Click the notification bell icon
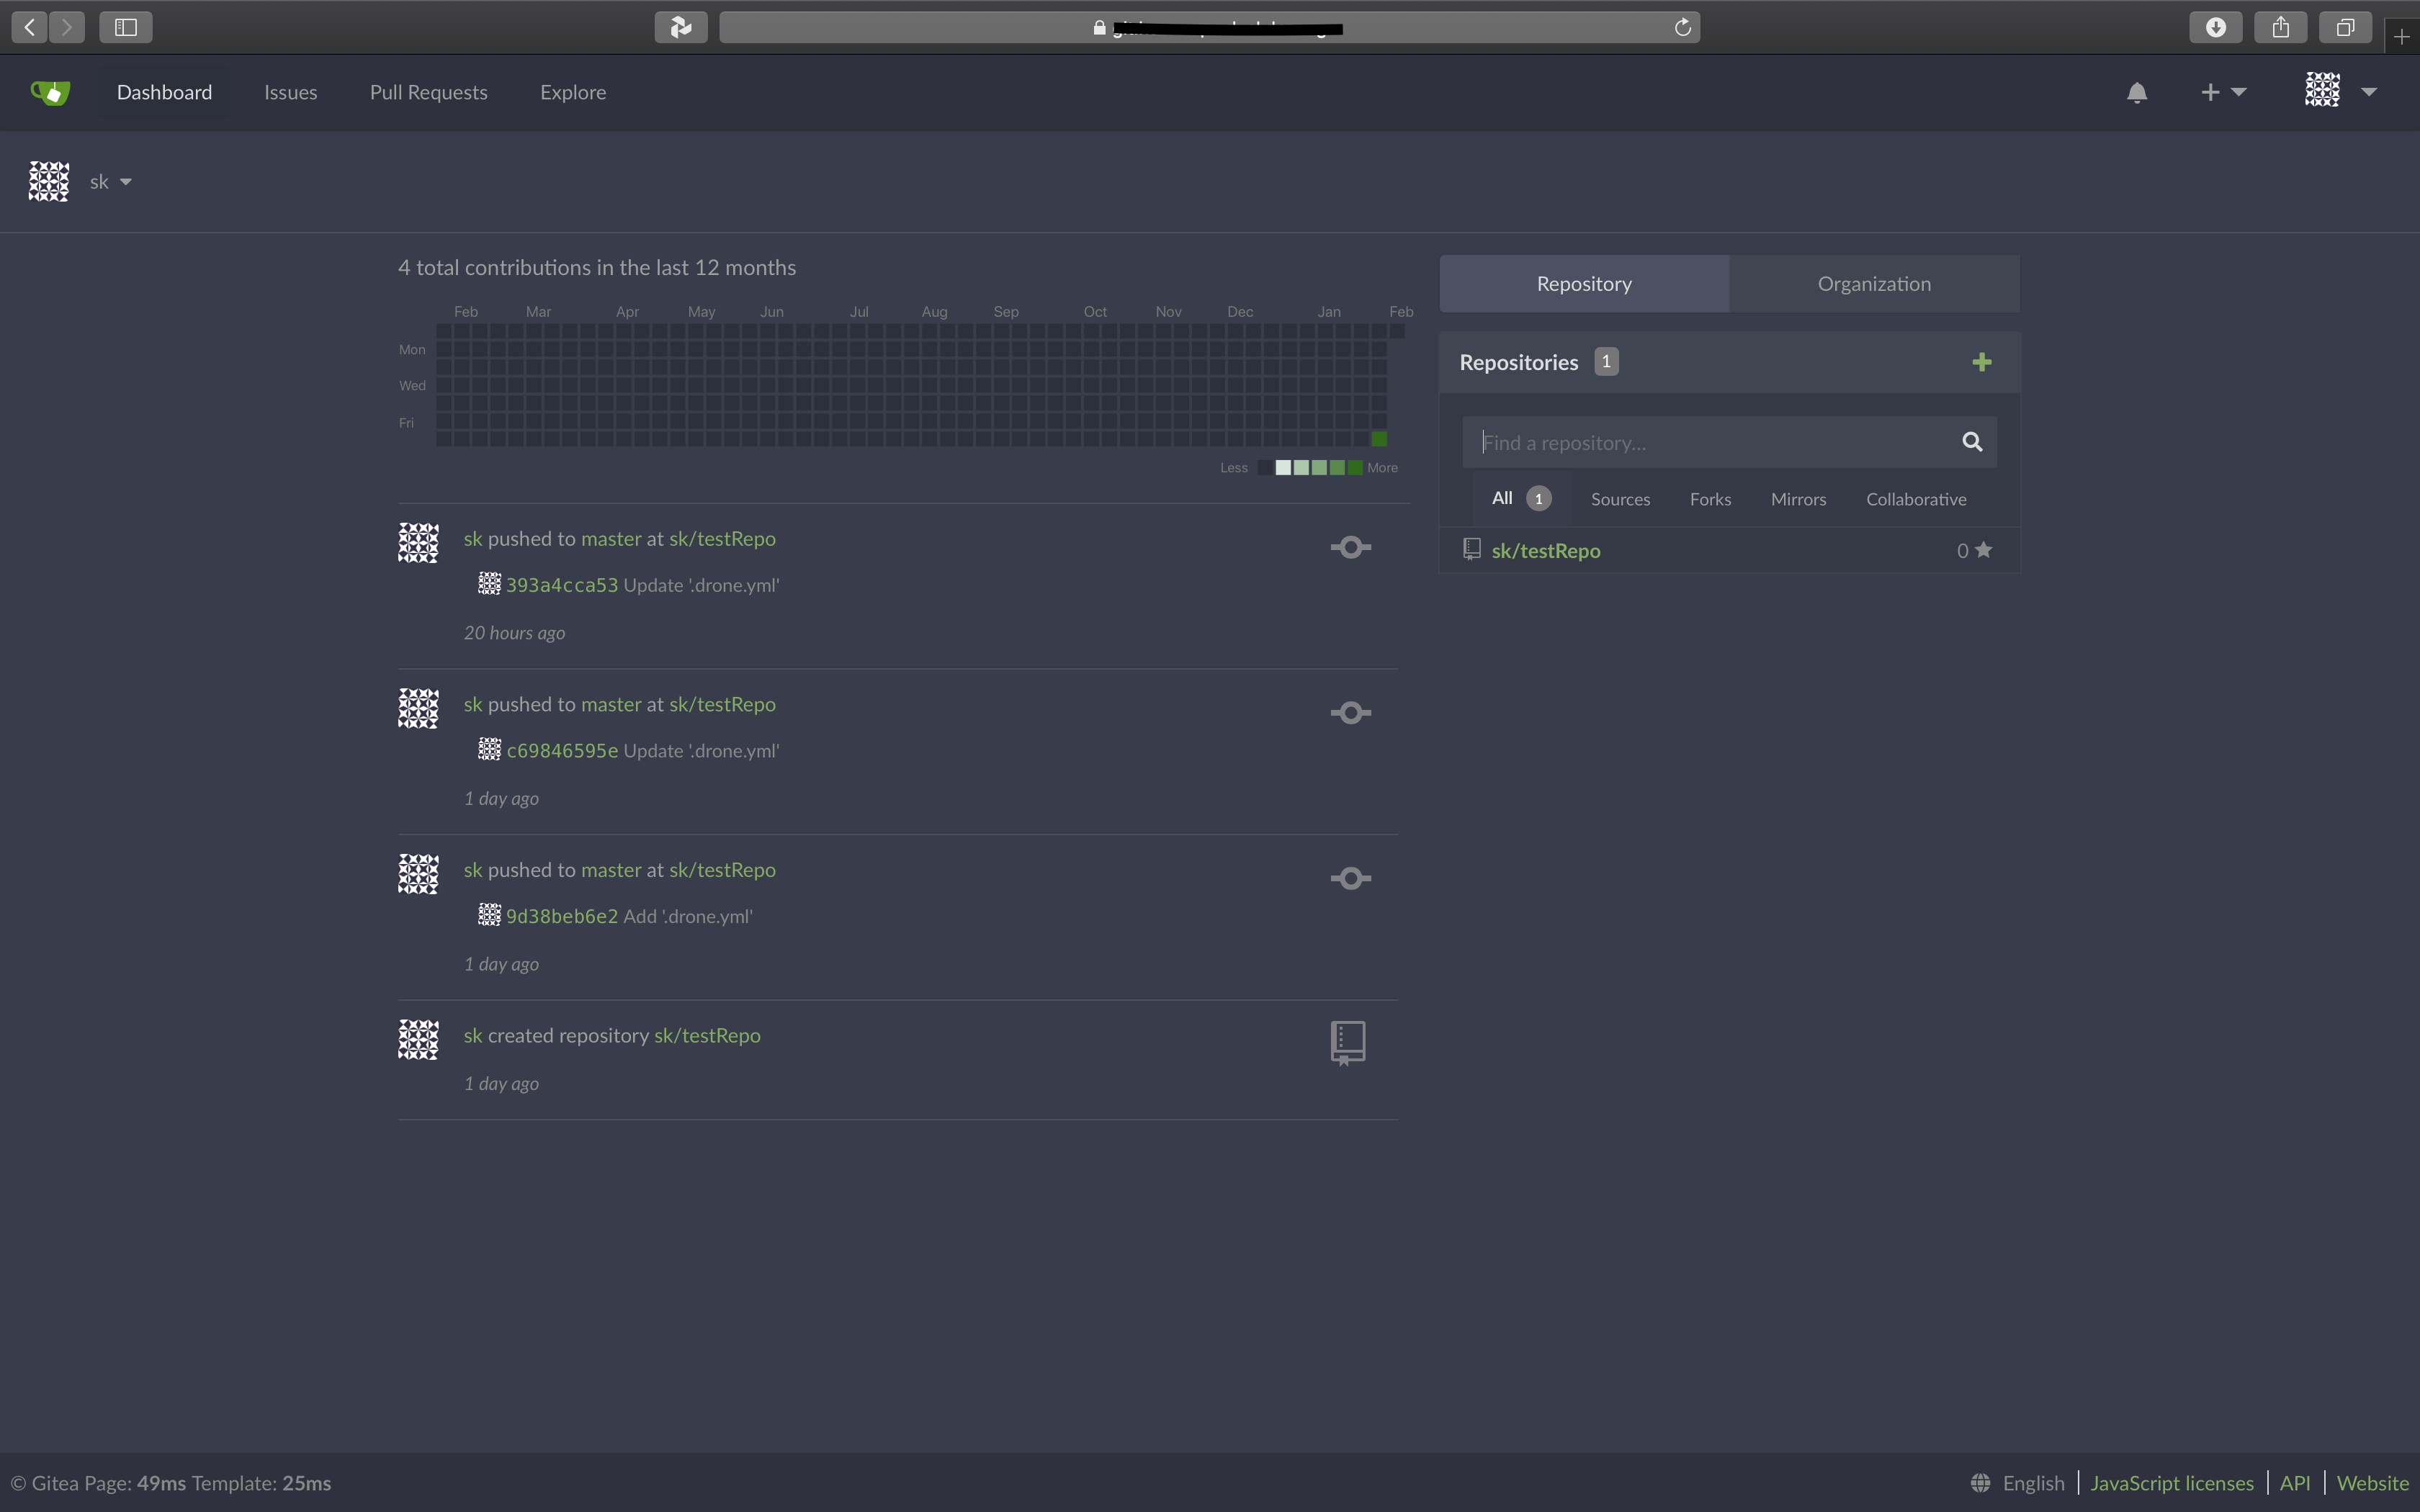Viewport: 2420px width, 1512px height. 2136,91
